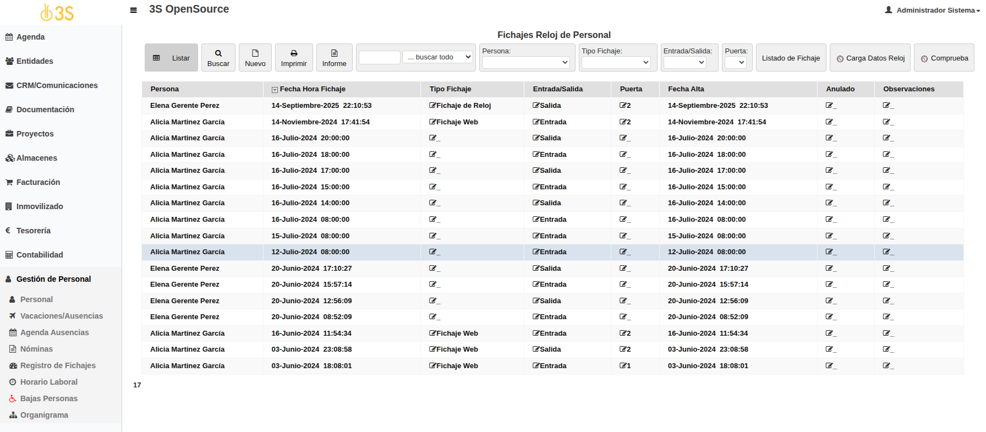The image size is (986, 432).
Task: Open Registro de Fichajes in sidebar
Action: pos(58,365)
